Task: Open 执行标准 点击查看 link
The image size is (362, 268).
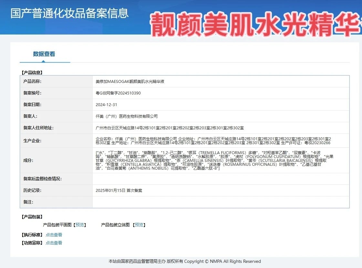Action: (x=54, y=235)
